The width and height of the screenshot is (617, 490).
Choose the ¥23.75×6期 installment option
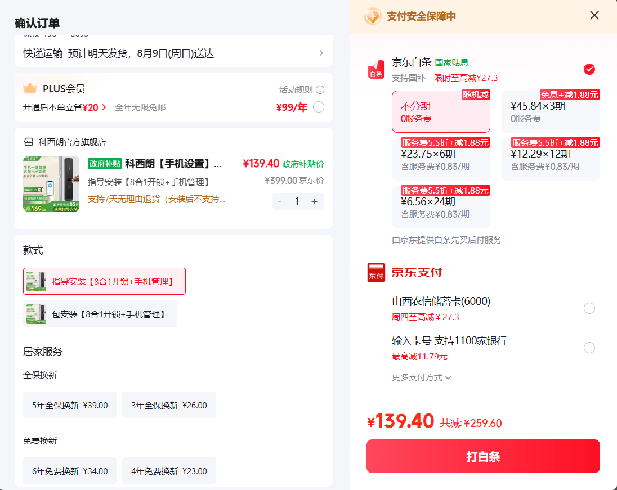[x=441, y=159]
